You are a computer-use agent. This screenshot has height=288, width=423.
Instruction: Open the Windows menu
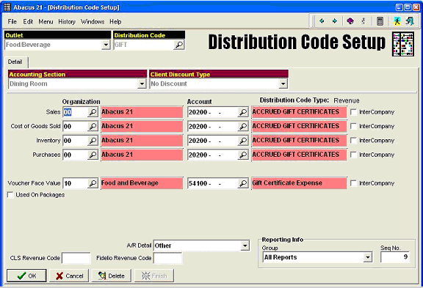[x=93, y=21]
